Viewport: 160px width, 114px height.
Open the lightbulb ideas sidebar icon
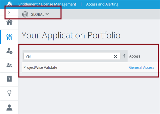click(x=9, y=93)
